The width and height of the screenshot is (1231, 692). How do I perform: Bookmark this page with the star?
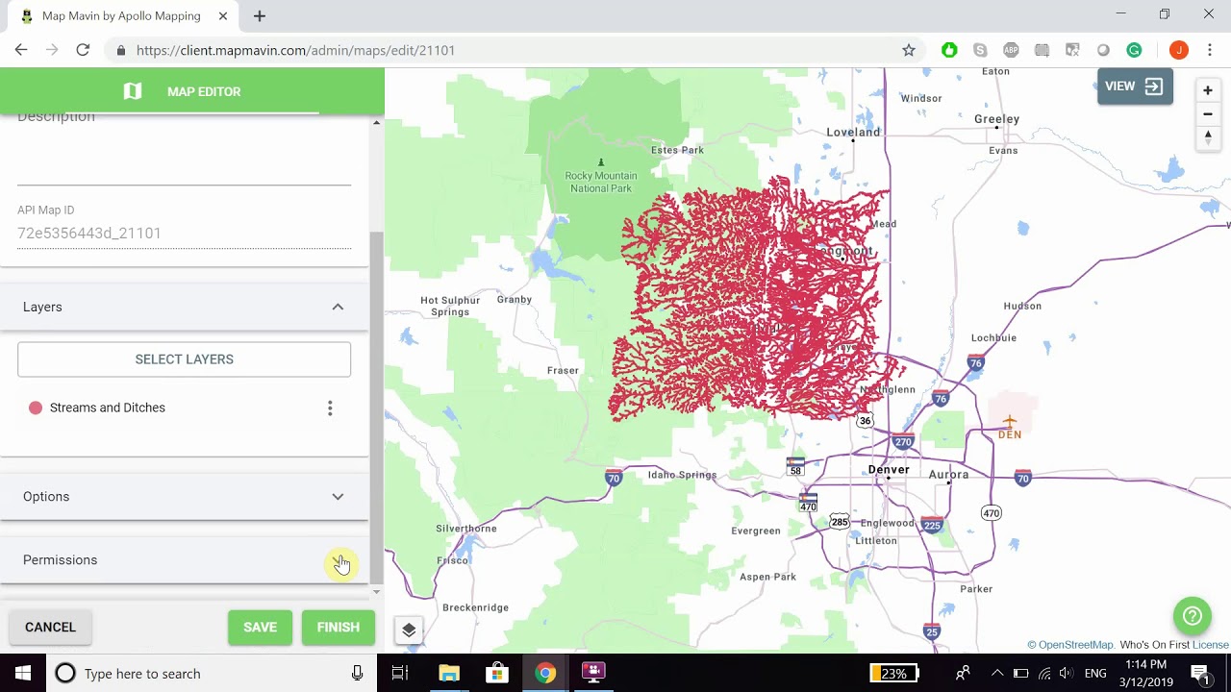click(908, 50)
